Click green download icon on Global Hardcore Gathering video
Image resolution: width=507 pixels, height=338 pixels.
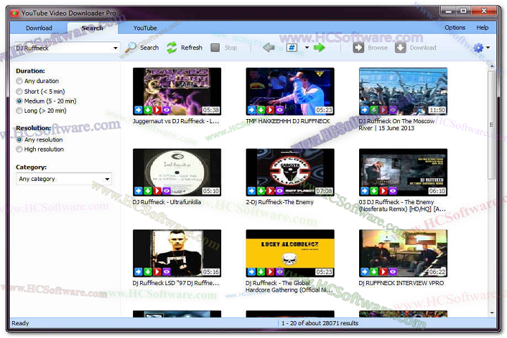pyautogui.click(x=261, y=272)
